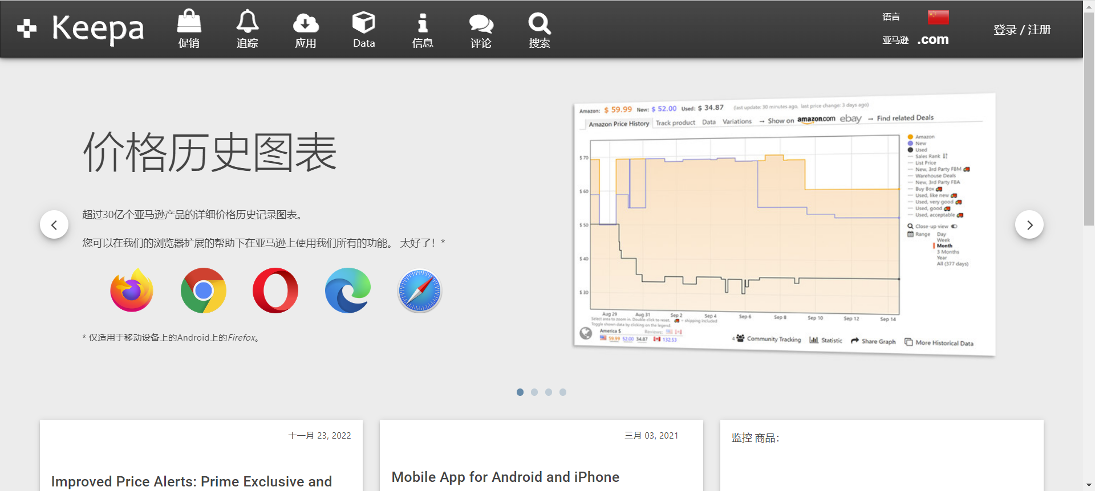The height and width of the screenshot is (491, 1095).
Task: Click the Keepa wordmark text
Action: 98,29
